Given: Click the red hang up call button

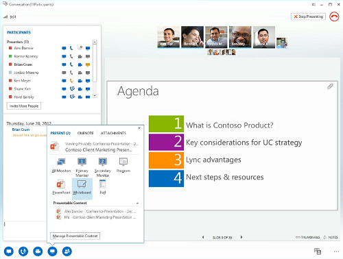Looking at the screenshot, I should tap(334, 16).
